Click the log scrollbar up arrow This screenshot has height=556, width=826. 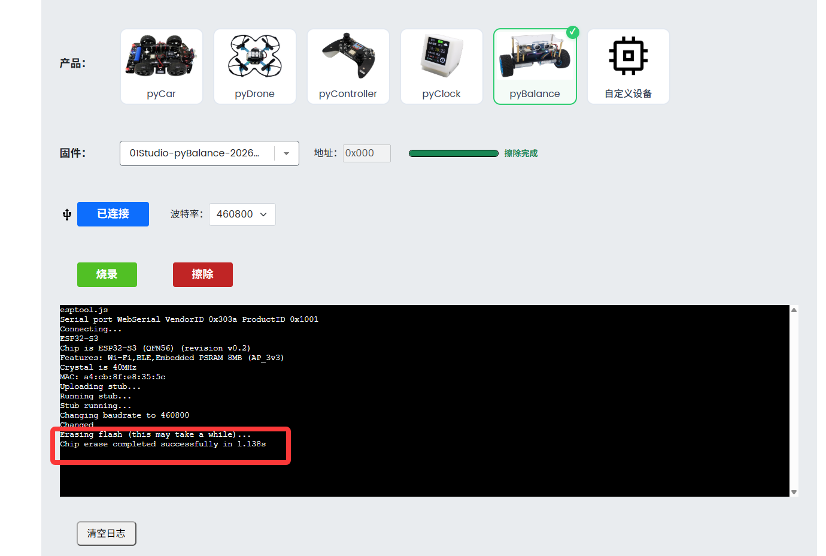(x=794, y=310)
